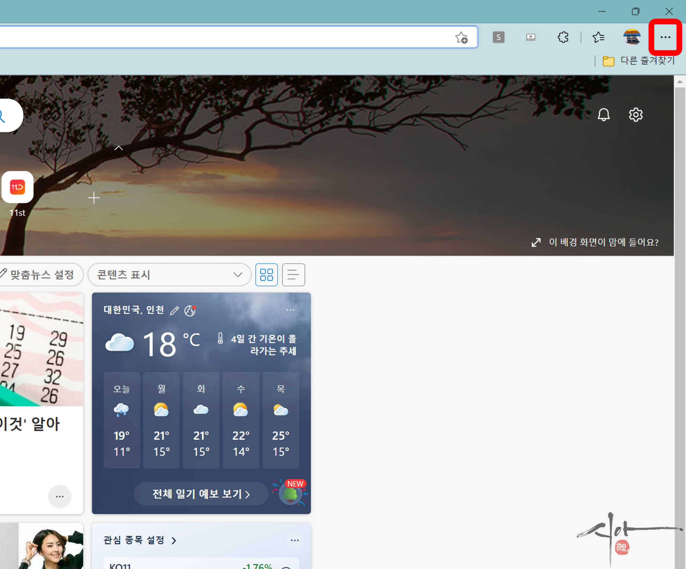Add a new quick link plus tile

[94, 198]
